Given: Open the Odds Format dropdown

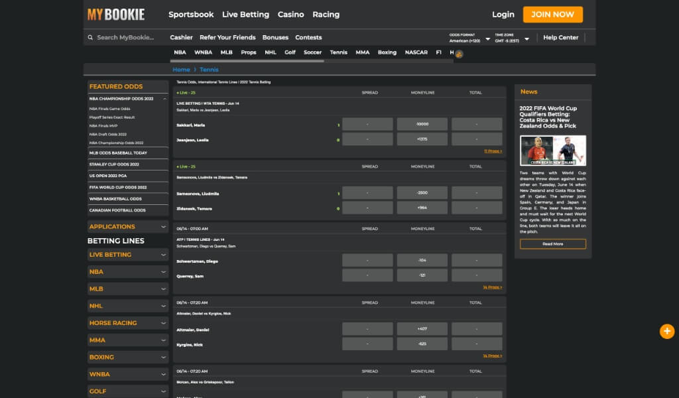Looking at the screenshot, I should tap(469, 38).
